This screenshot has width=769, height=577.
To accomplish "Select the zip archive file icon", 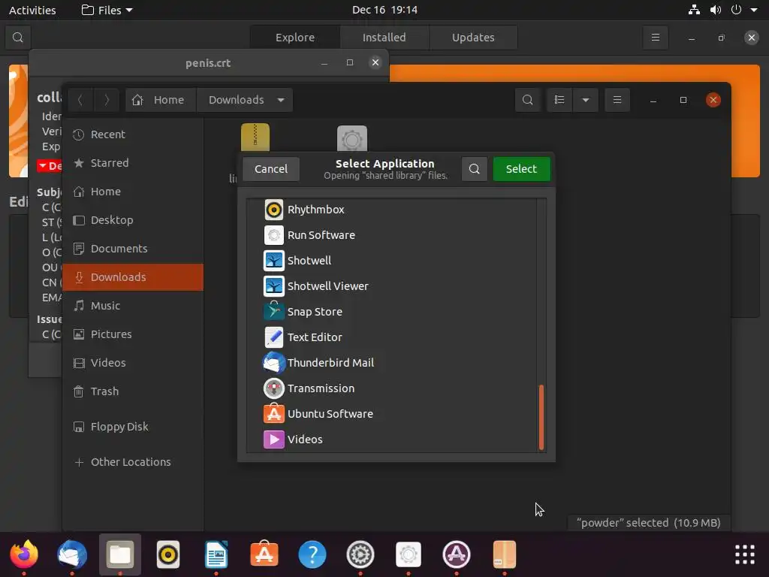I will [255, 137].
